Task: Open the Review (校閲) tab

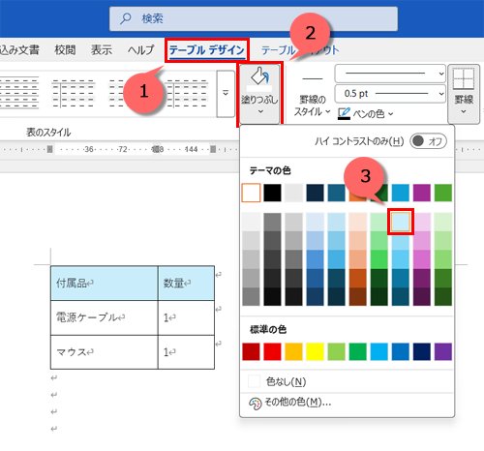Action: pyautogui.click(x=65, y=49)
